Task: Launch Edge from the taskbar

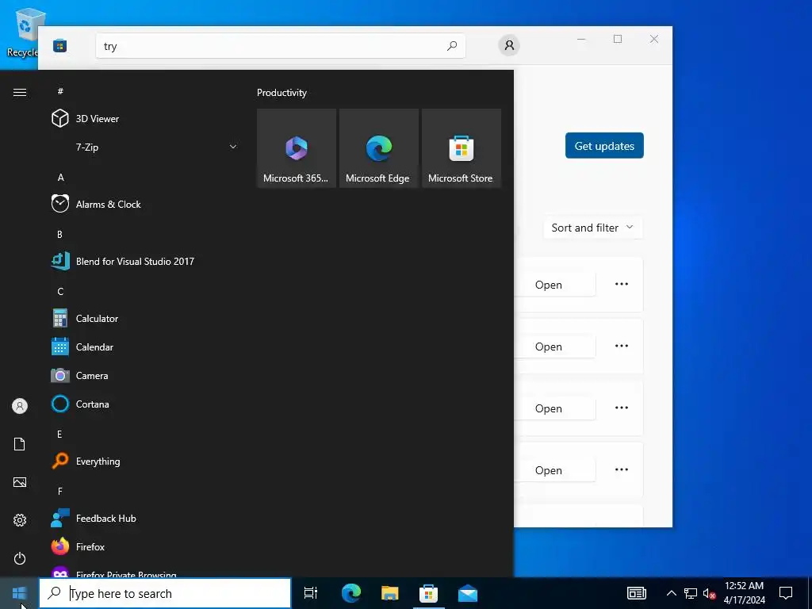Action: coord(351,593)
